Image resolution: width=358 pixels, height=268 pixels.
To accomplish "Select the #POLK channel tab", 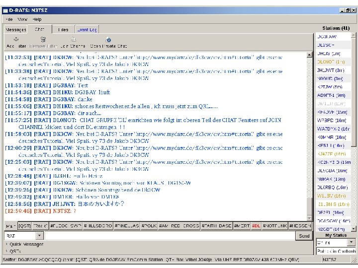I will click(149, 226).
